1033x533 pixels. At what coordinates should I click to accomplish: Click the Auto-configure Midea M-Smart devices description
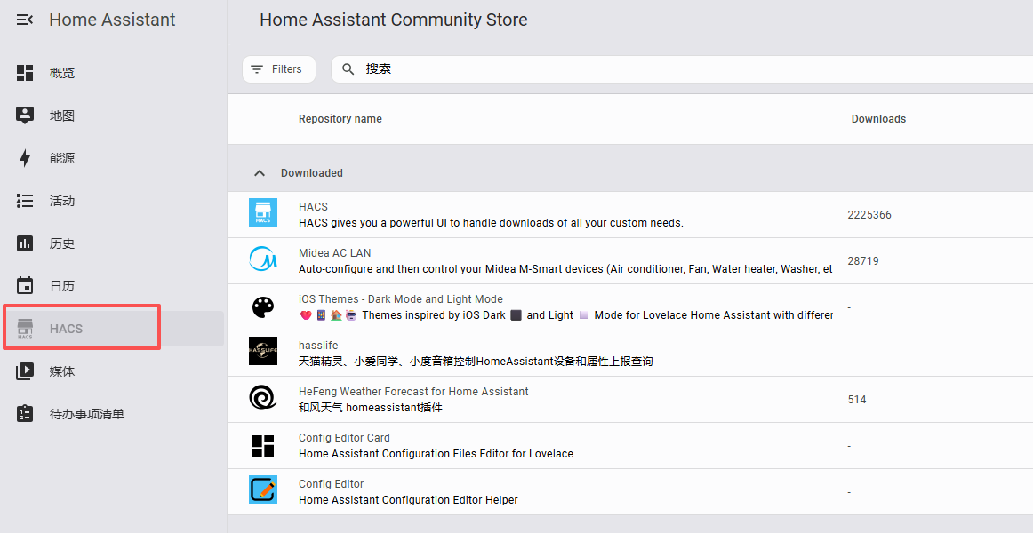coord(565,269)
